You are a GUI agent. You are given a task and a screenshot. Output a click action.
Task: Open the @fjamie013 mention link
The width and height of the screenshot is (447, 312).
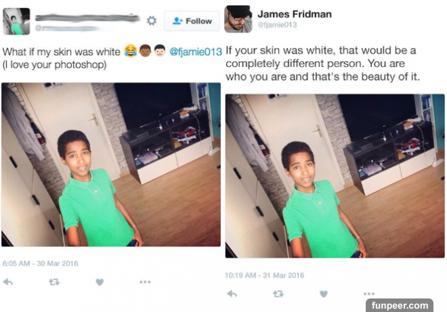(196, 52)
